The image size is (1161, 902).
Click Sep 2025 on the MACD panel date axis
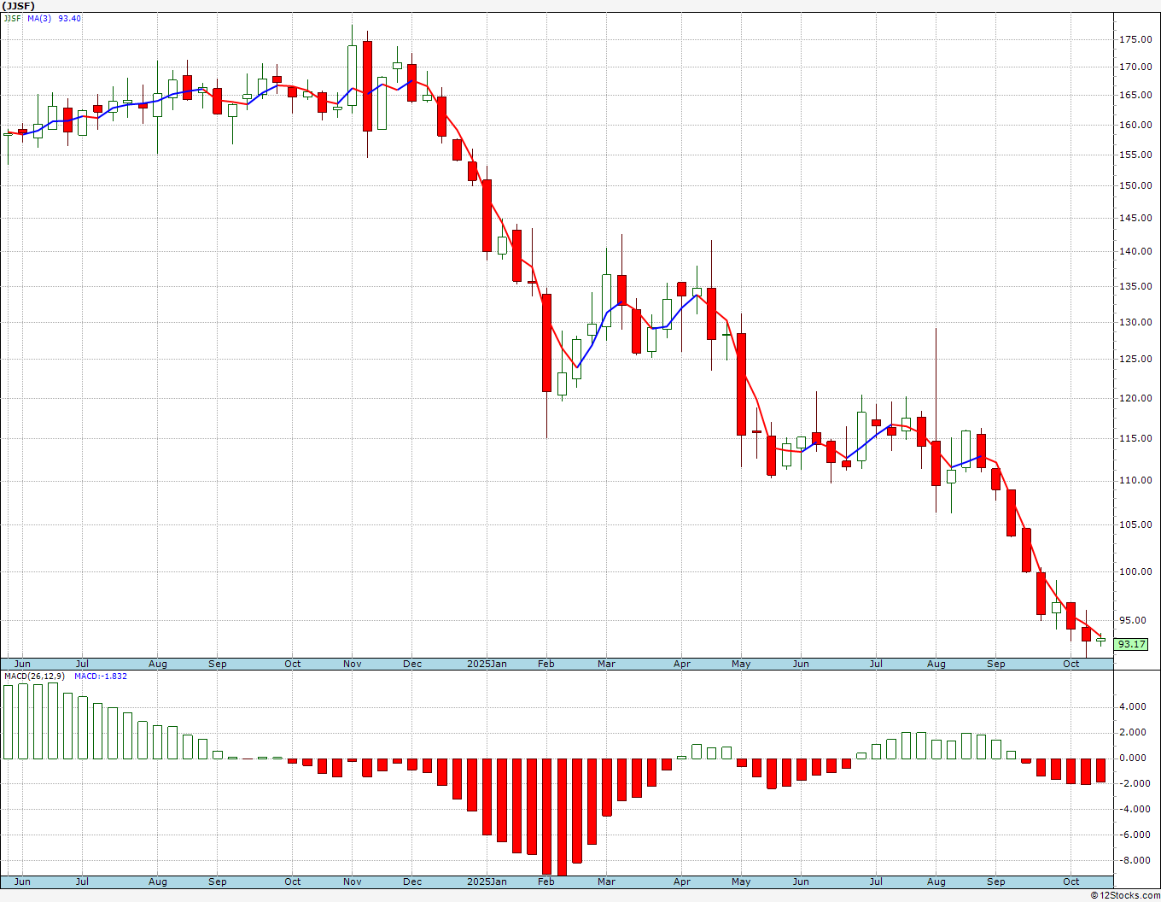coord(996,881)
